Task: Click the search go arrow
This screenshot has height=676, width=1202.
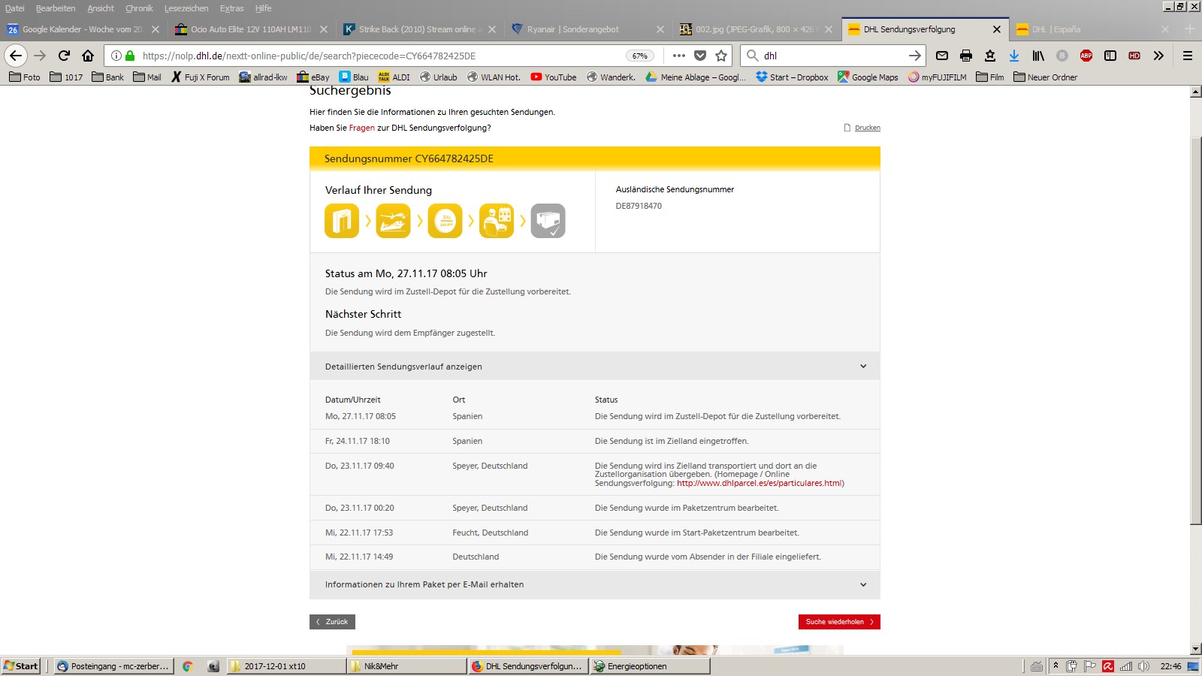Action: click(x=914, y=56)
